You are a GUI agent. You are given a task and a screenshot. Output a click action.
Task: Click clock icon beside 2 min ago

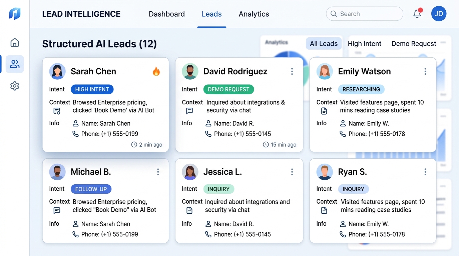click(x=134, y=145)
